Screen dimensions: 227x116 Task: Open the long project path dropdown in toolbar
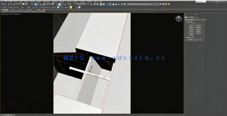coord(143,4)
